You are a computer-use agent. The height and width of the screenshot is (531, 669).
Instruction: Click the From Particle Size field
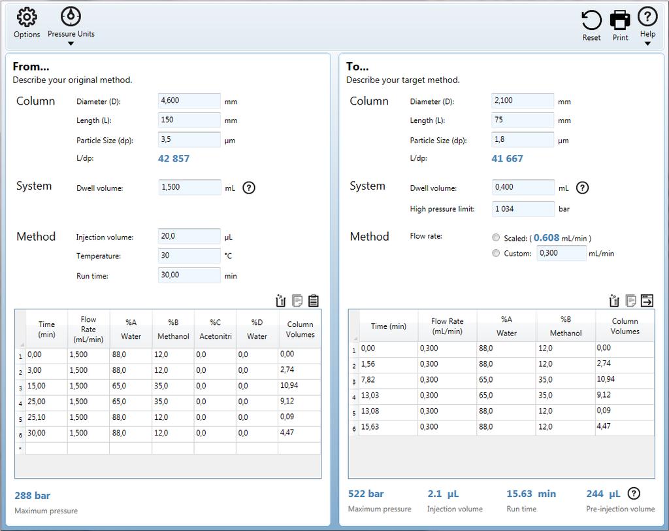(189, 140)
